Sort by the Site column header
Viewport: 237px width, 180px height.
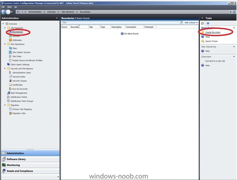coord(94,27)
